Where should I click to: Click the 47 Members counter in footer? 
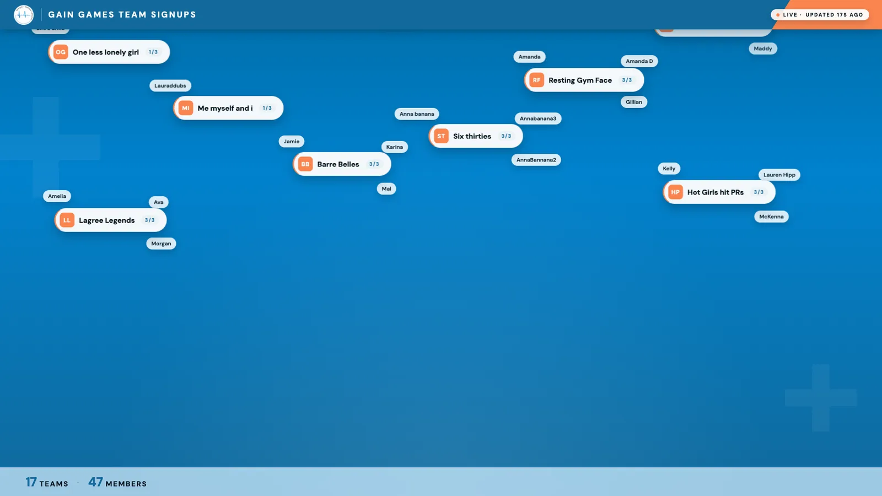117,482
